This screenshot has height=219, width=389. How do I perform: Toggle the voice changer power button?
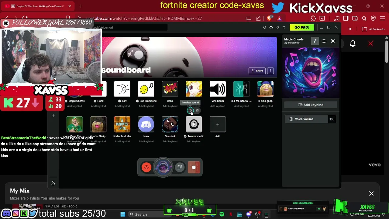[x=146, y=167]
